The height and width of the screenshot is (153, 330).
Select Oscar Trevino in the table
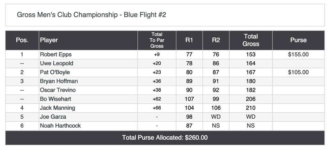[58, 90]
